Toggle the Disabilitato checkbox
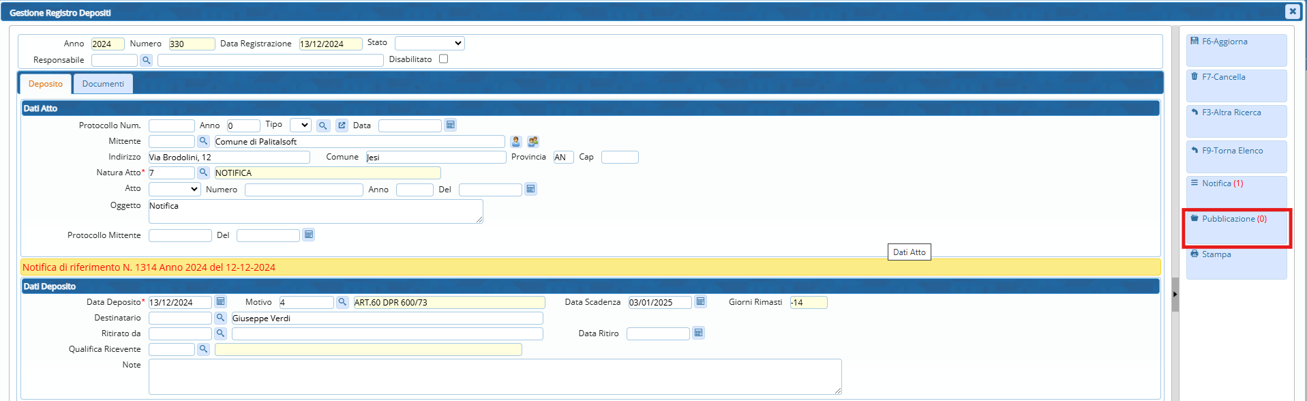This screenshot has height=401, width=1307. 443,59
